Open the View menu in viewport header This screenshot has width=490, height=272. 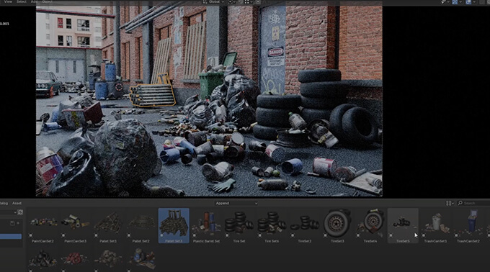click(8, 2)
